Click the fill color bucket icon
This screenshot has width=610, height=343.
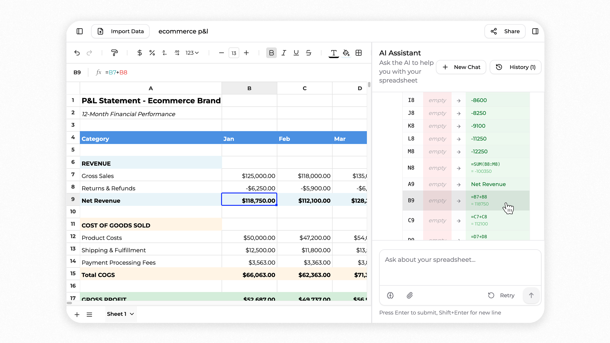(x=346, y=53)
